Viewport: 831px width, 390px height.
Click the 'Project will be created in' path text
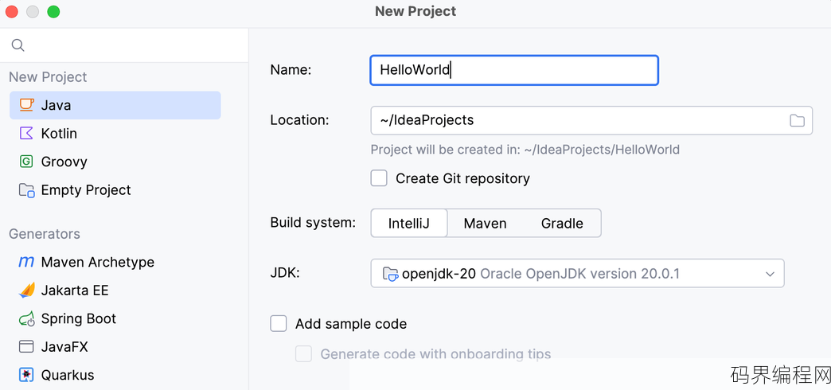[x=525, y=150]
